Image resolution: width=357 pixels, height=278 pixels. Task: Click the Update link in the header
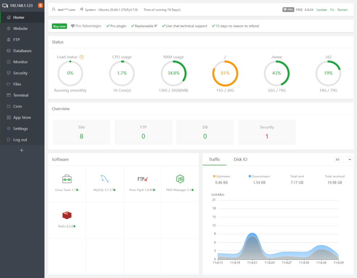(322, 9)
